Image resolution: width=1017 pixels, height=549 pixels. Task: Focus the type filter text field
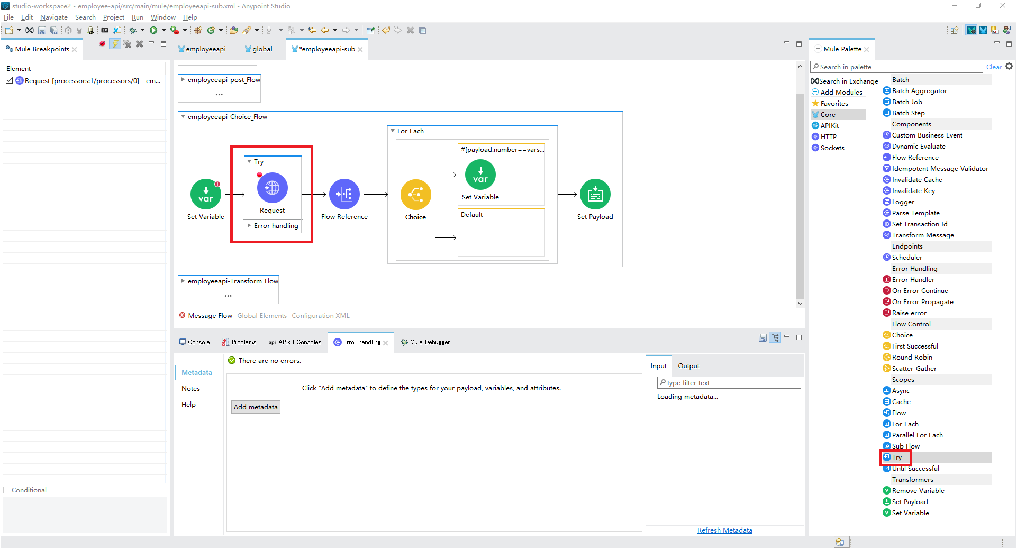pos(729,383)
